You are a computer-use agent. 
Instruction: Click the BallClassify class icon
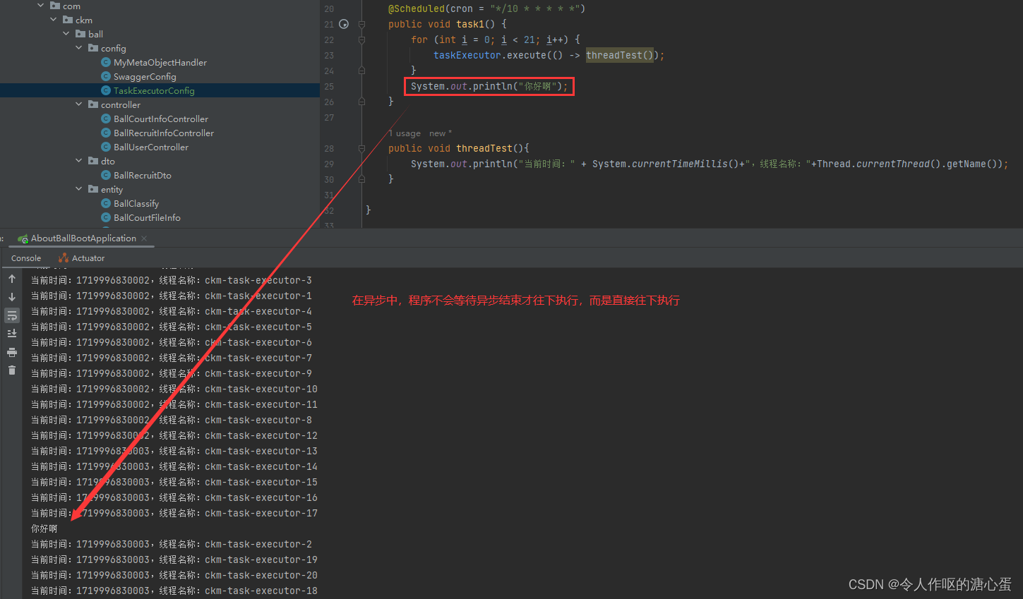pos(106,203)
